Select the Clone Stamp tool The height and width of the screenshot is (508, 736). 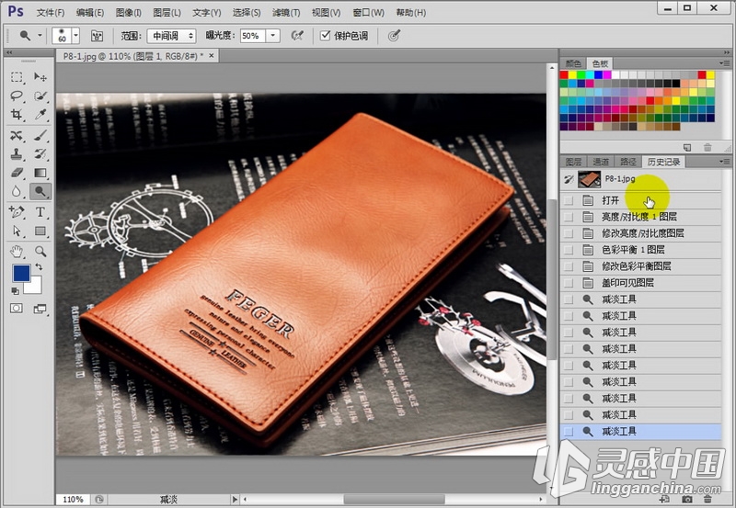tap(17, 154)
